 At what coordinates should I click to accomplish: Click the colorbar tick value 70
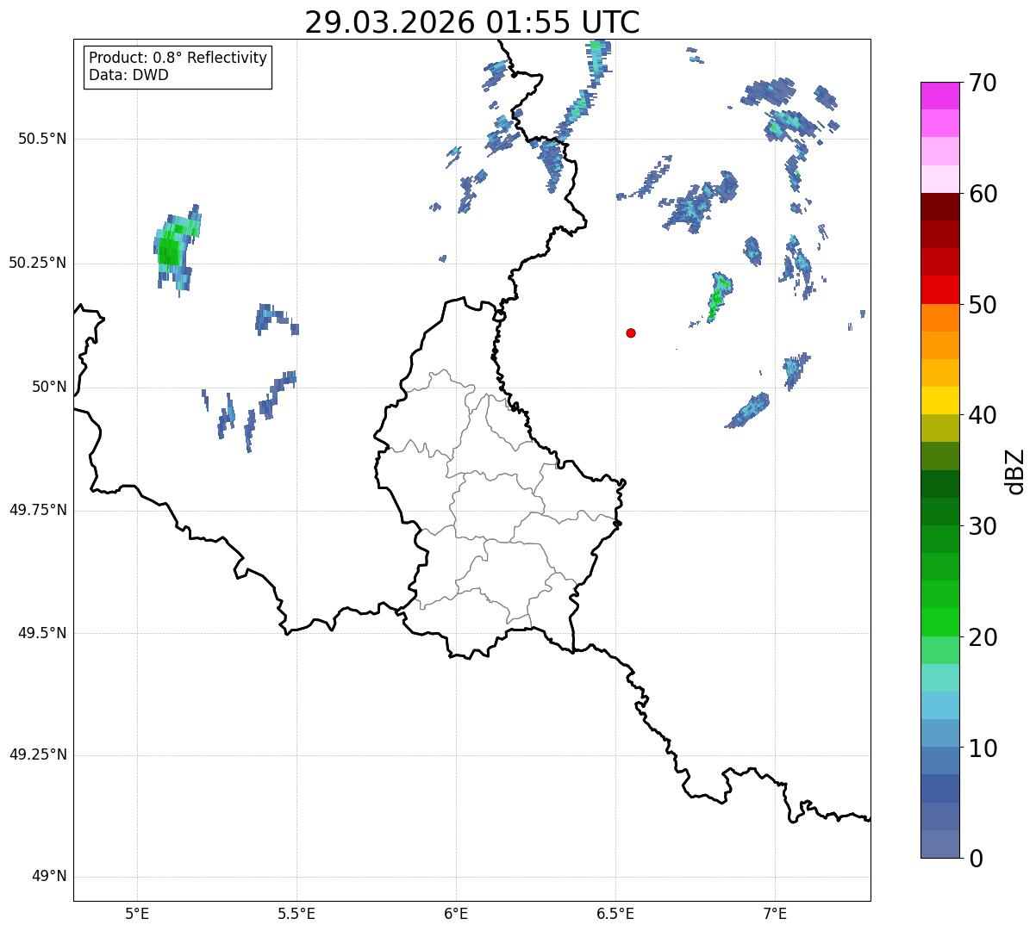(x=983, y=83)
